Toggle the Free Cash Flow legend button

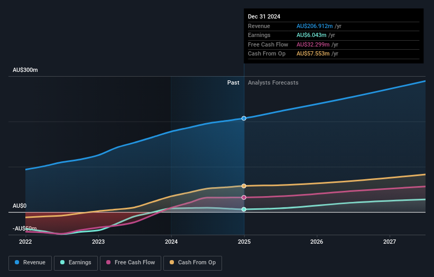point(131,263)
